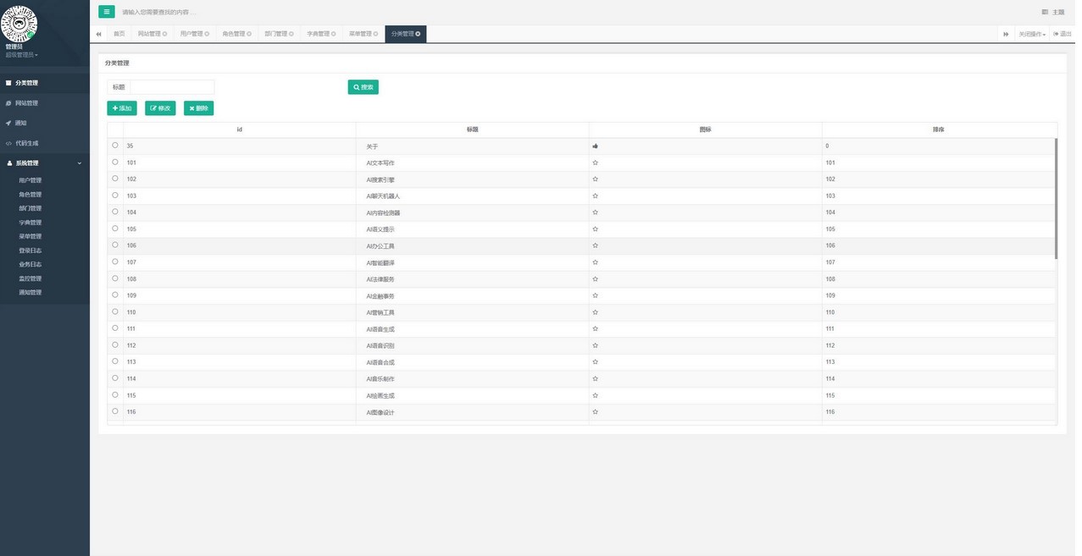Click the star icon in the AI文本写作 row

596,162
